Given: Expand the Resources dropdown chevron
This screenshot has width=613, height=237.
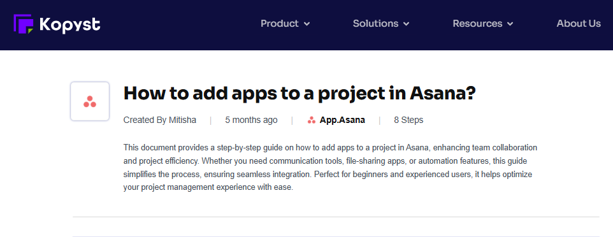Looking at the screenshot, I should [510, 24].
